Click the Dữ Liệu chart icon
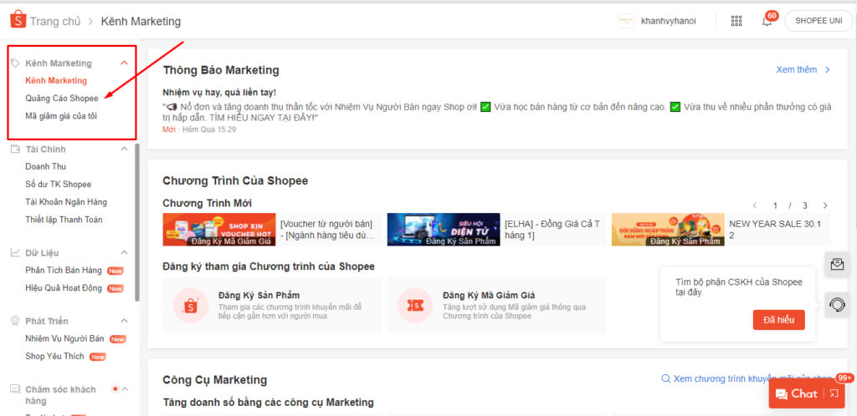The image size is (857, 416). point(15,252)
